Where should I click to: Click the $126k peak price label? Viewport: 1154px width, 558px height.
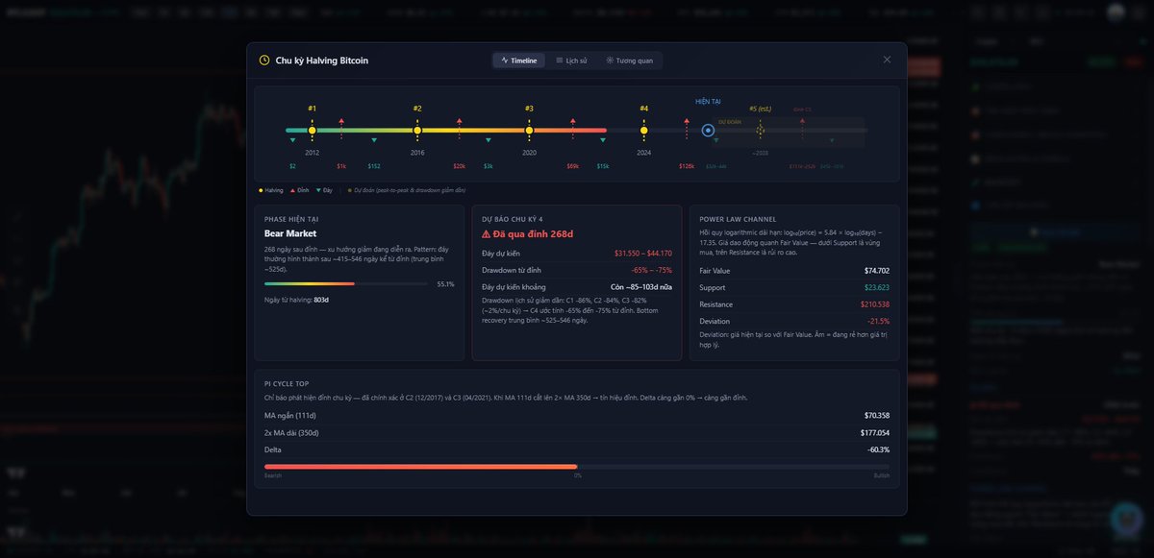pos(687,166)
